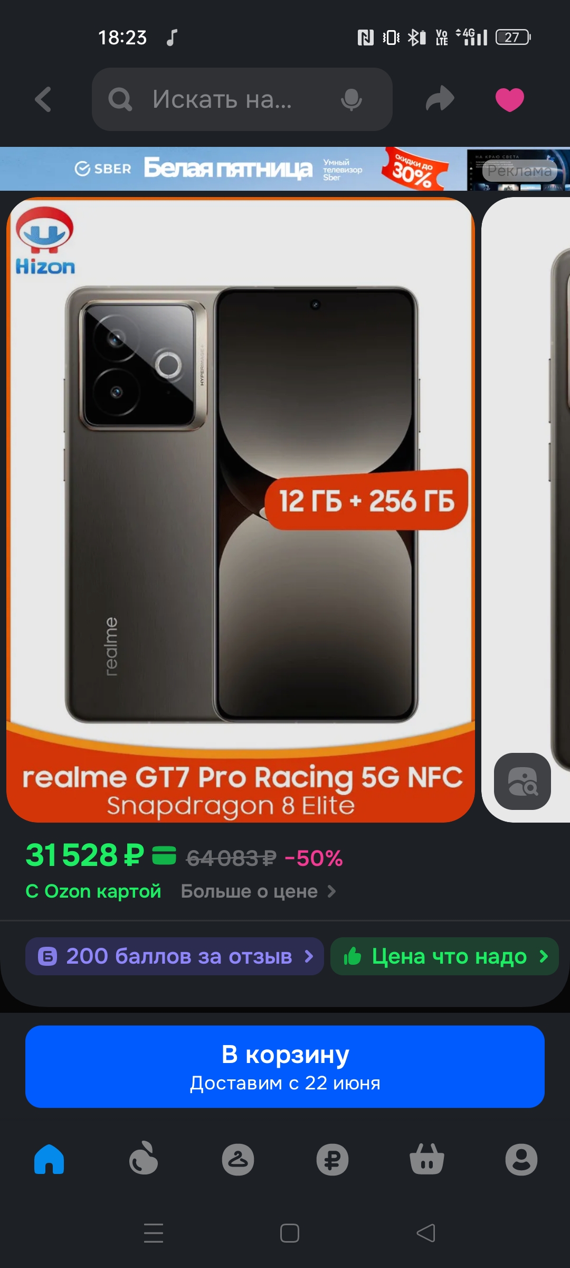Add item with В корзину button
The width and height of the screenshot is (570, 1268).
pyautogui.click(x=285, y=1067)
